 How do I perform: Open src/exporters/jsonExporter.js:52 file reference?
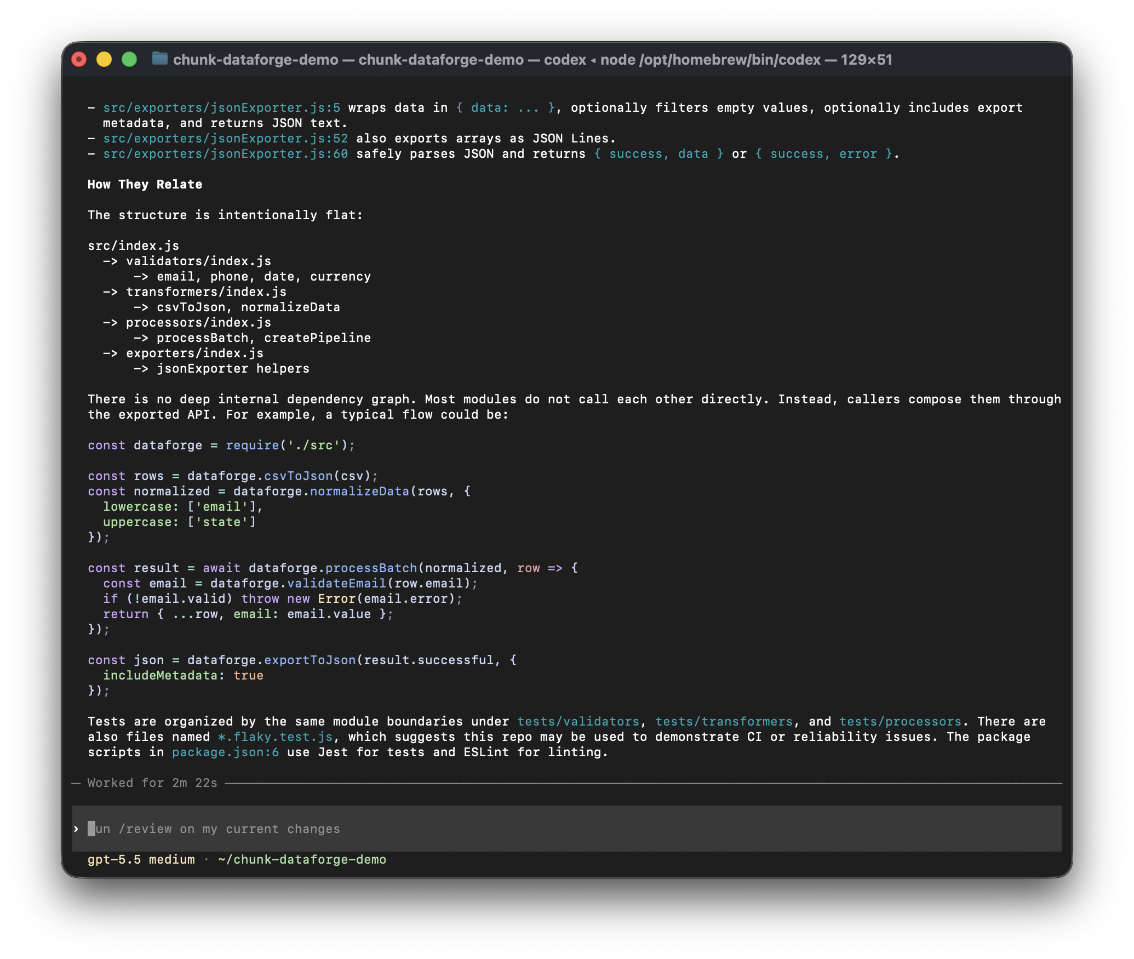[x=226, y=138]
